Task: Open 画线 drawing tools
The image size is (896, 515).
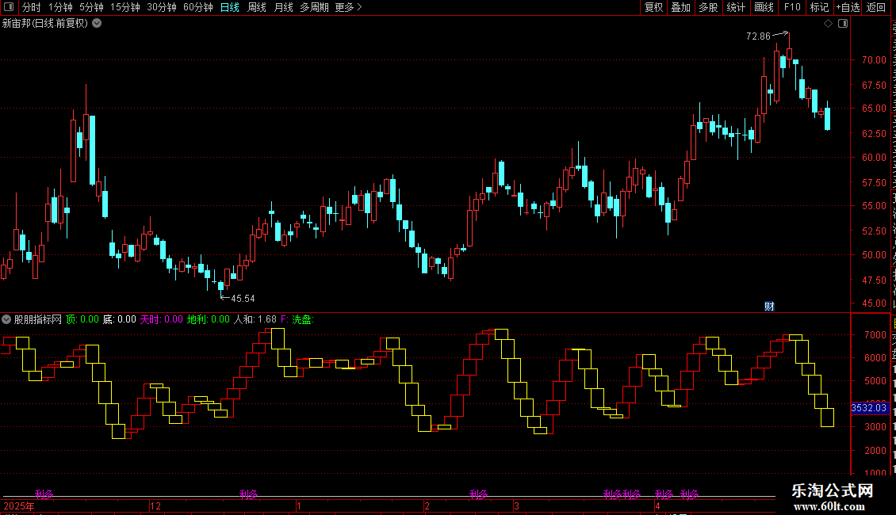Action: [x=764, y=7]
